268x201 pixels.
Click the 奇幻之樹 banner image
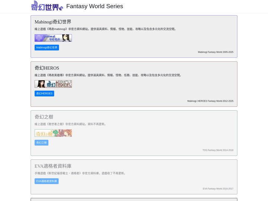53,133
